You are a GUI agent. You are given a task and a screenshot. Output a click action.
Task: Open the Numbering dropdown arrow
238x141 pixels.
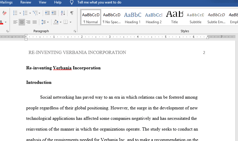[30, 13]
